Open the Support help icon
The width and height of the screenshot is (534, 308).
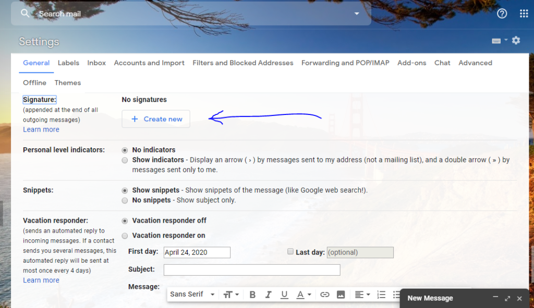click(502, 14)
